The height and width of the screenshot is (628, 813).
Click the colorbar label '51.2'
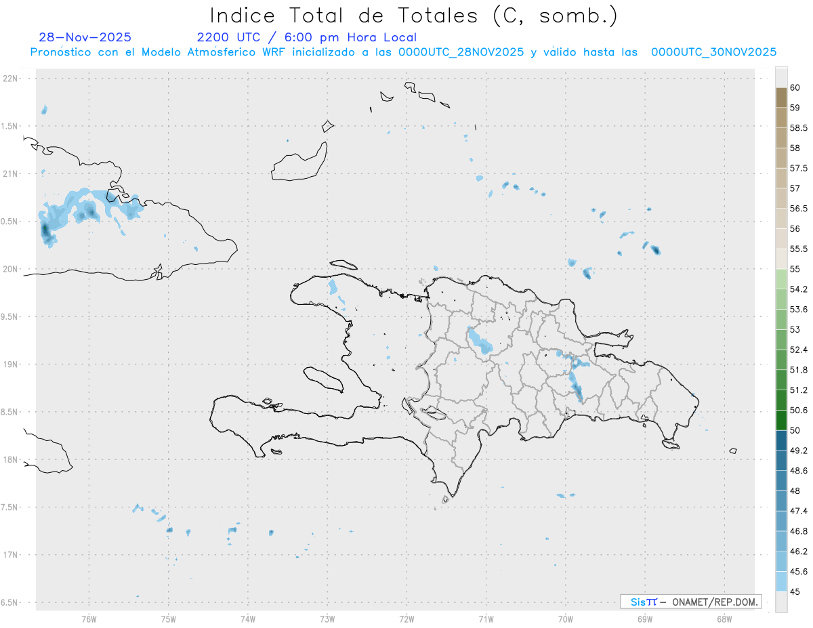pos(799,390)
